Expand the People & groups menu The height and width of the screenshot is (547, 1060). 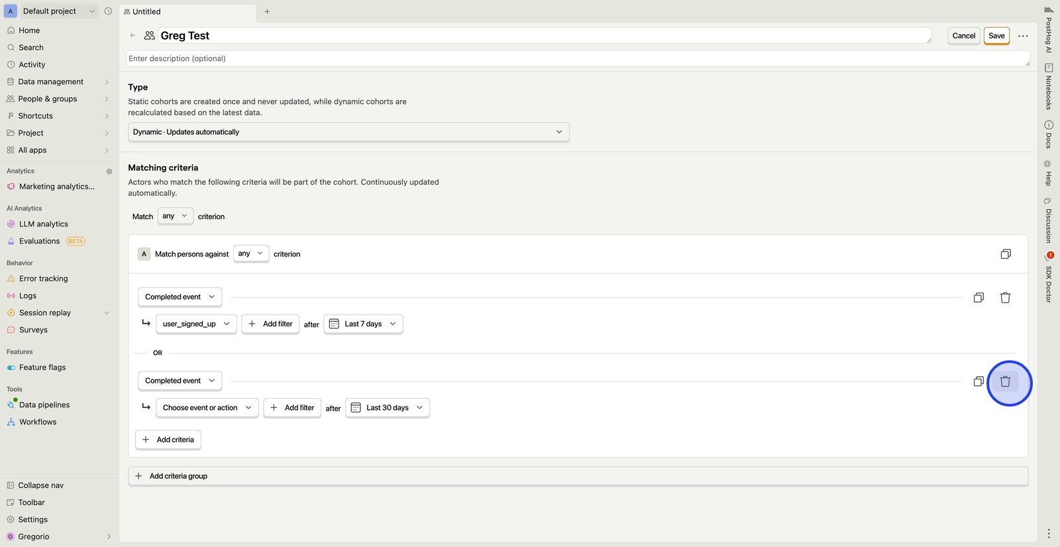pyautogui.click(x=48, y=99)
